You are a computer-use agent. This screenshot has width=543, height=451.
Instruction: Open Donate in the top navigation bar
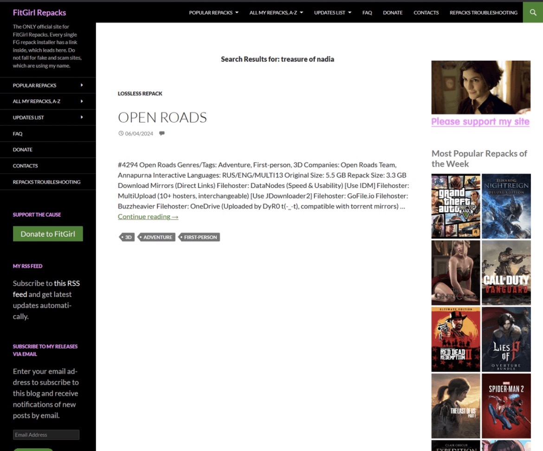pos(393,13)
